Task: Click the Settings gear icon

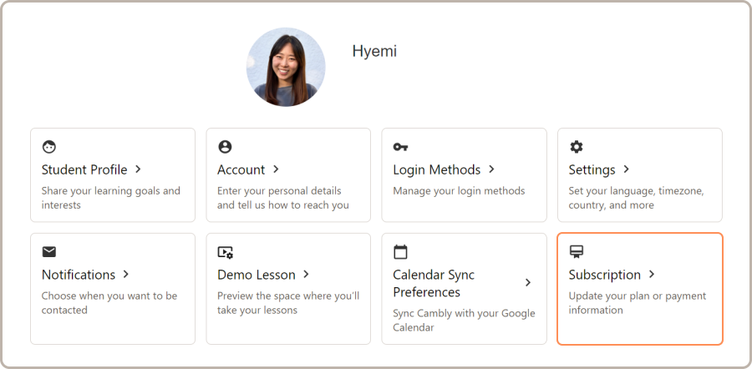Action: tap(577, 147)
